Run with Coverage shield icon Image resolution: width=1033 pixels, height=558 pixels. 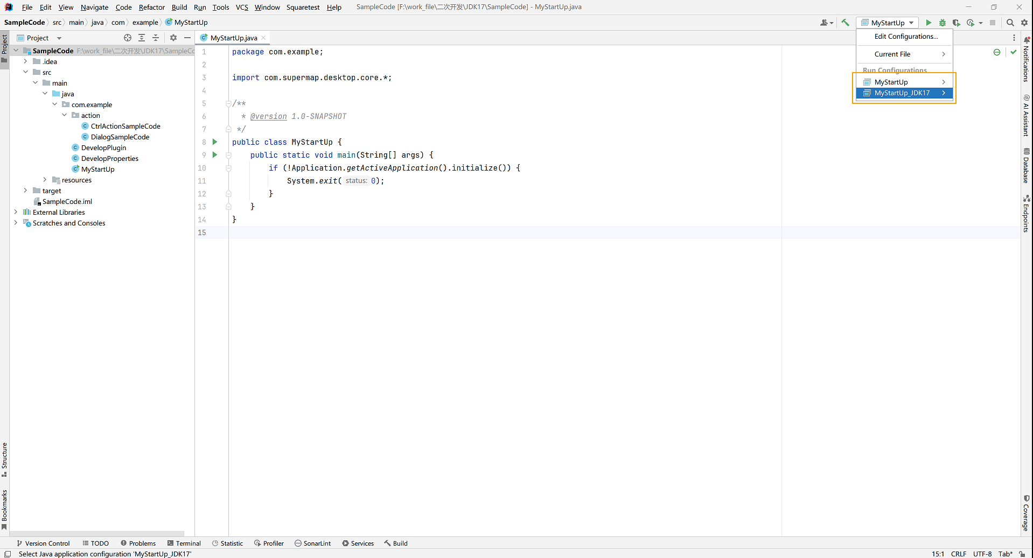[956, 23]
